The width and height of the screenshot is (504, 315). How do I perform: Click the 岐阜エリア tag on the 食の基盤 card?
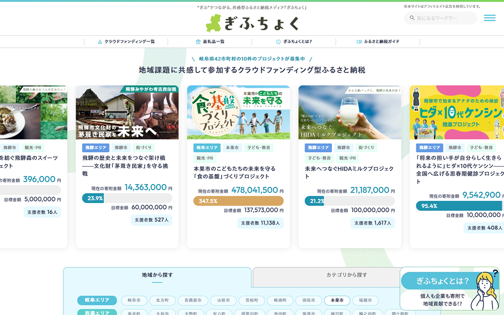click(x=207, y=148)
